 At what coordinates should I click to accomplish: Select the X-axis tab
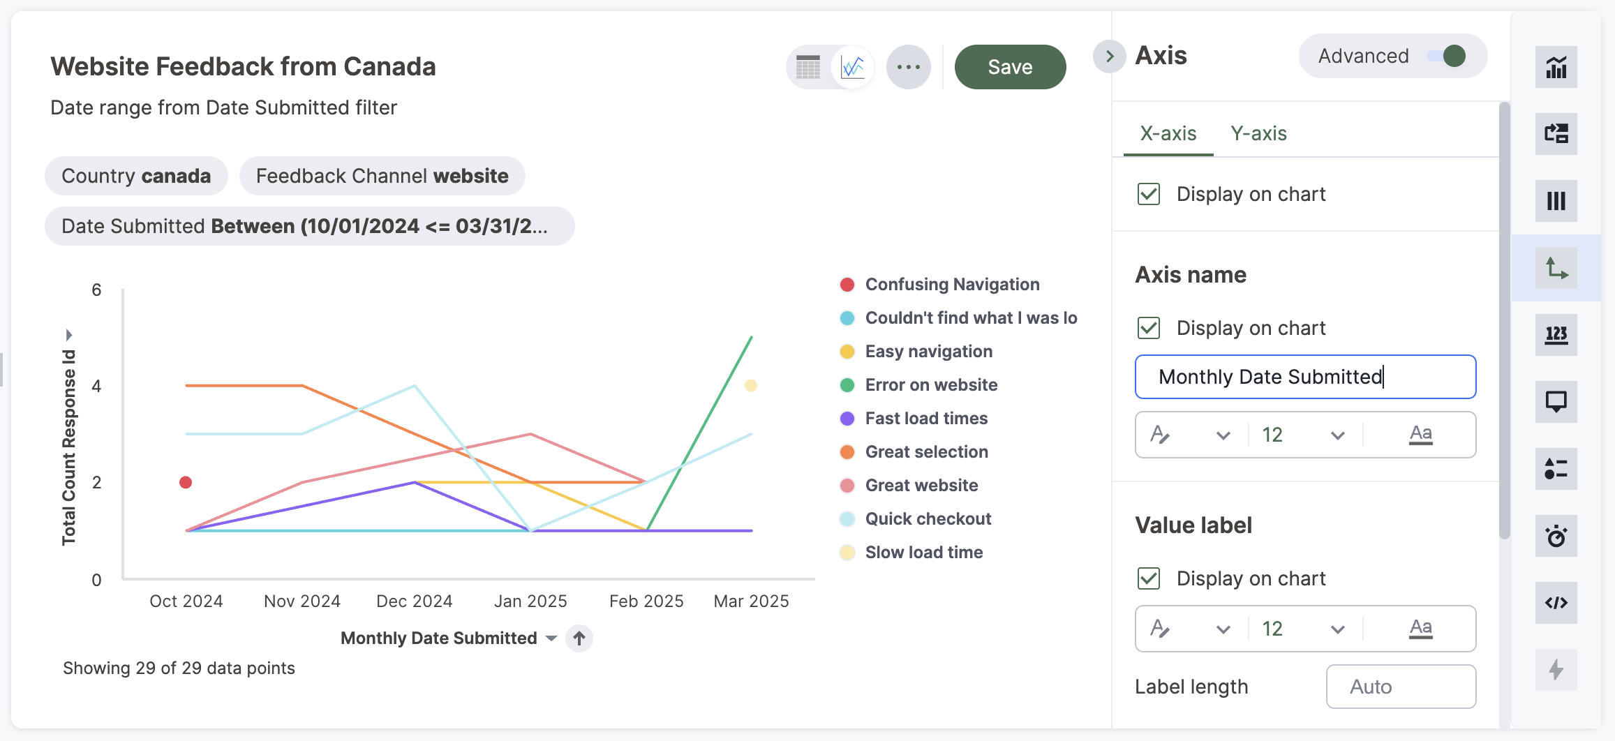(1168, 133)
